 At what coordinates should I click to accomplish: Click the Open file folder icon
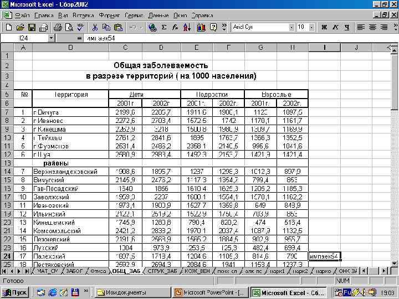tap(21, 27)
